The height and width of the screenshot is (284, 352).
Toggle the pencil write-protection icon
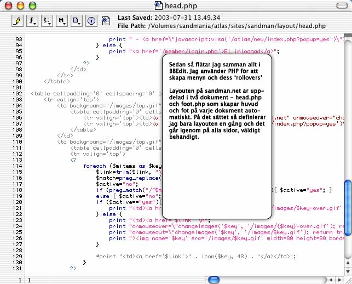(18, 21)
